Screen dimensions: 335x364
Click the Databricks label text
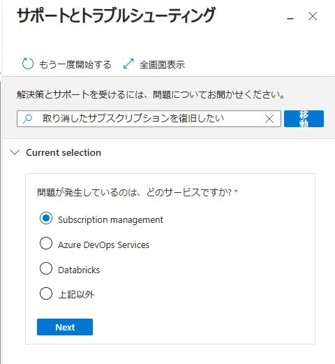79,270
